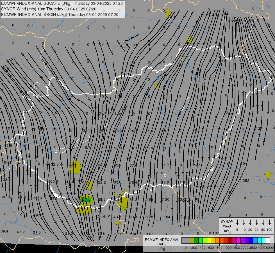The image size is (275, 253).
Task: Pick the dark green CAPE legend swatch
Action: pos(196,240)
